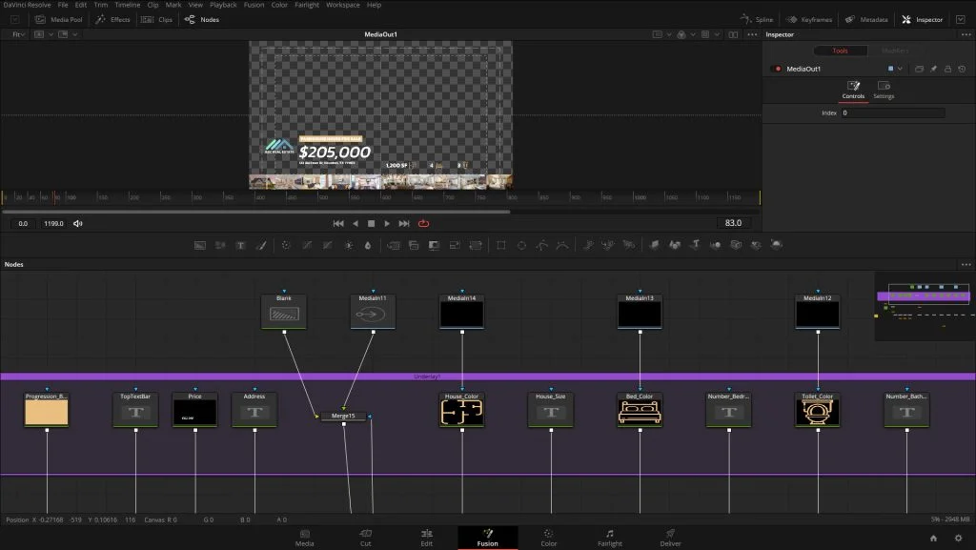This screenshot has width=976, height=550.
Task: Add a B-Spline mask from the toolbar
Action: tap(562, 245)
